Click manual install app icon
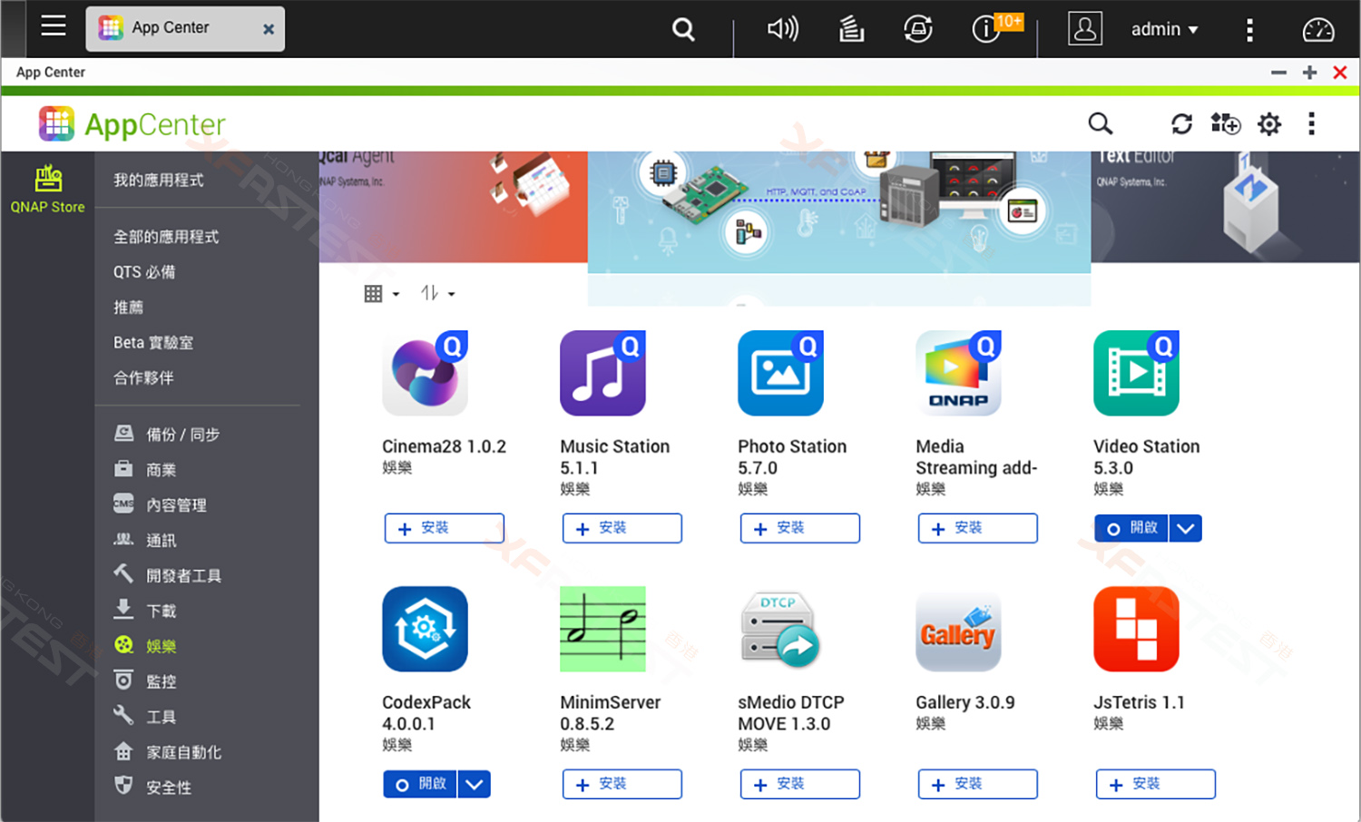Viewport: 1361px width, 822px height. (1226, 123)
